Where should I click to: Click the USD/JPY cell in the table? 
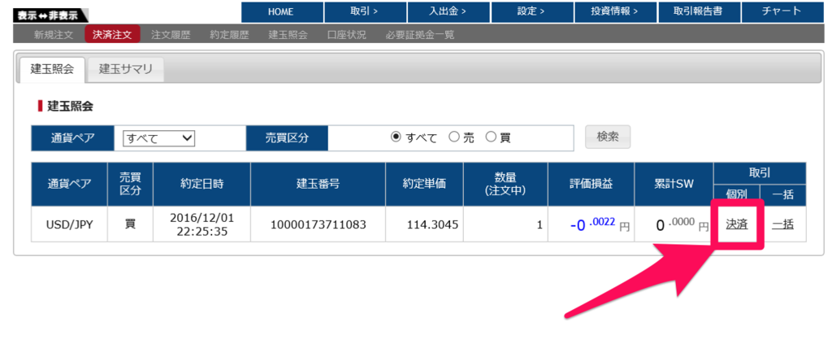70,224
